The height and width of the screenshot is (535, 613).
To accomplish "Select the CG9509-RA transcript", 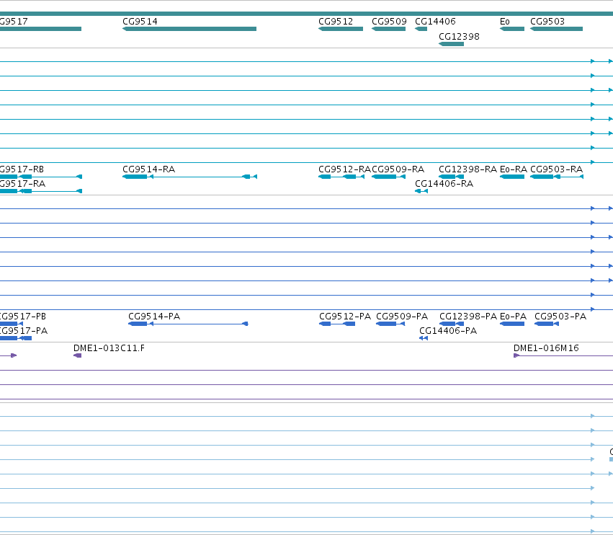I will (388, 177).
